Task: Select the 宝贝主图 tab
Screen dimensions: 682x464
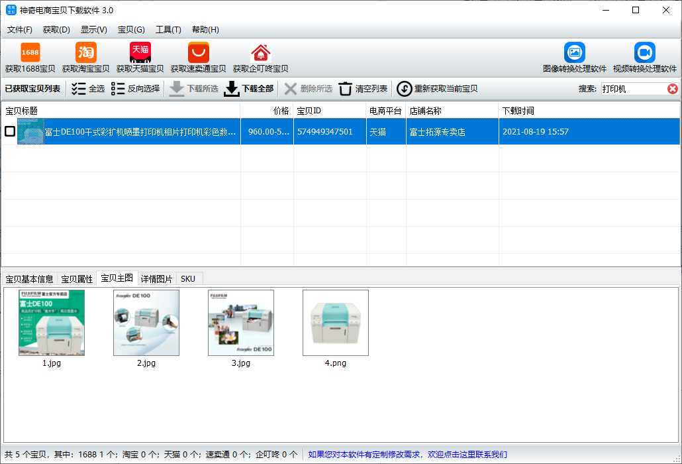Action: (117, 278)
